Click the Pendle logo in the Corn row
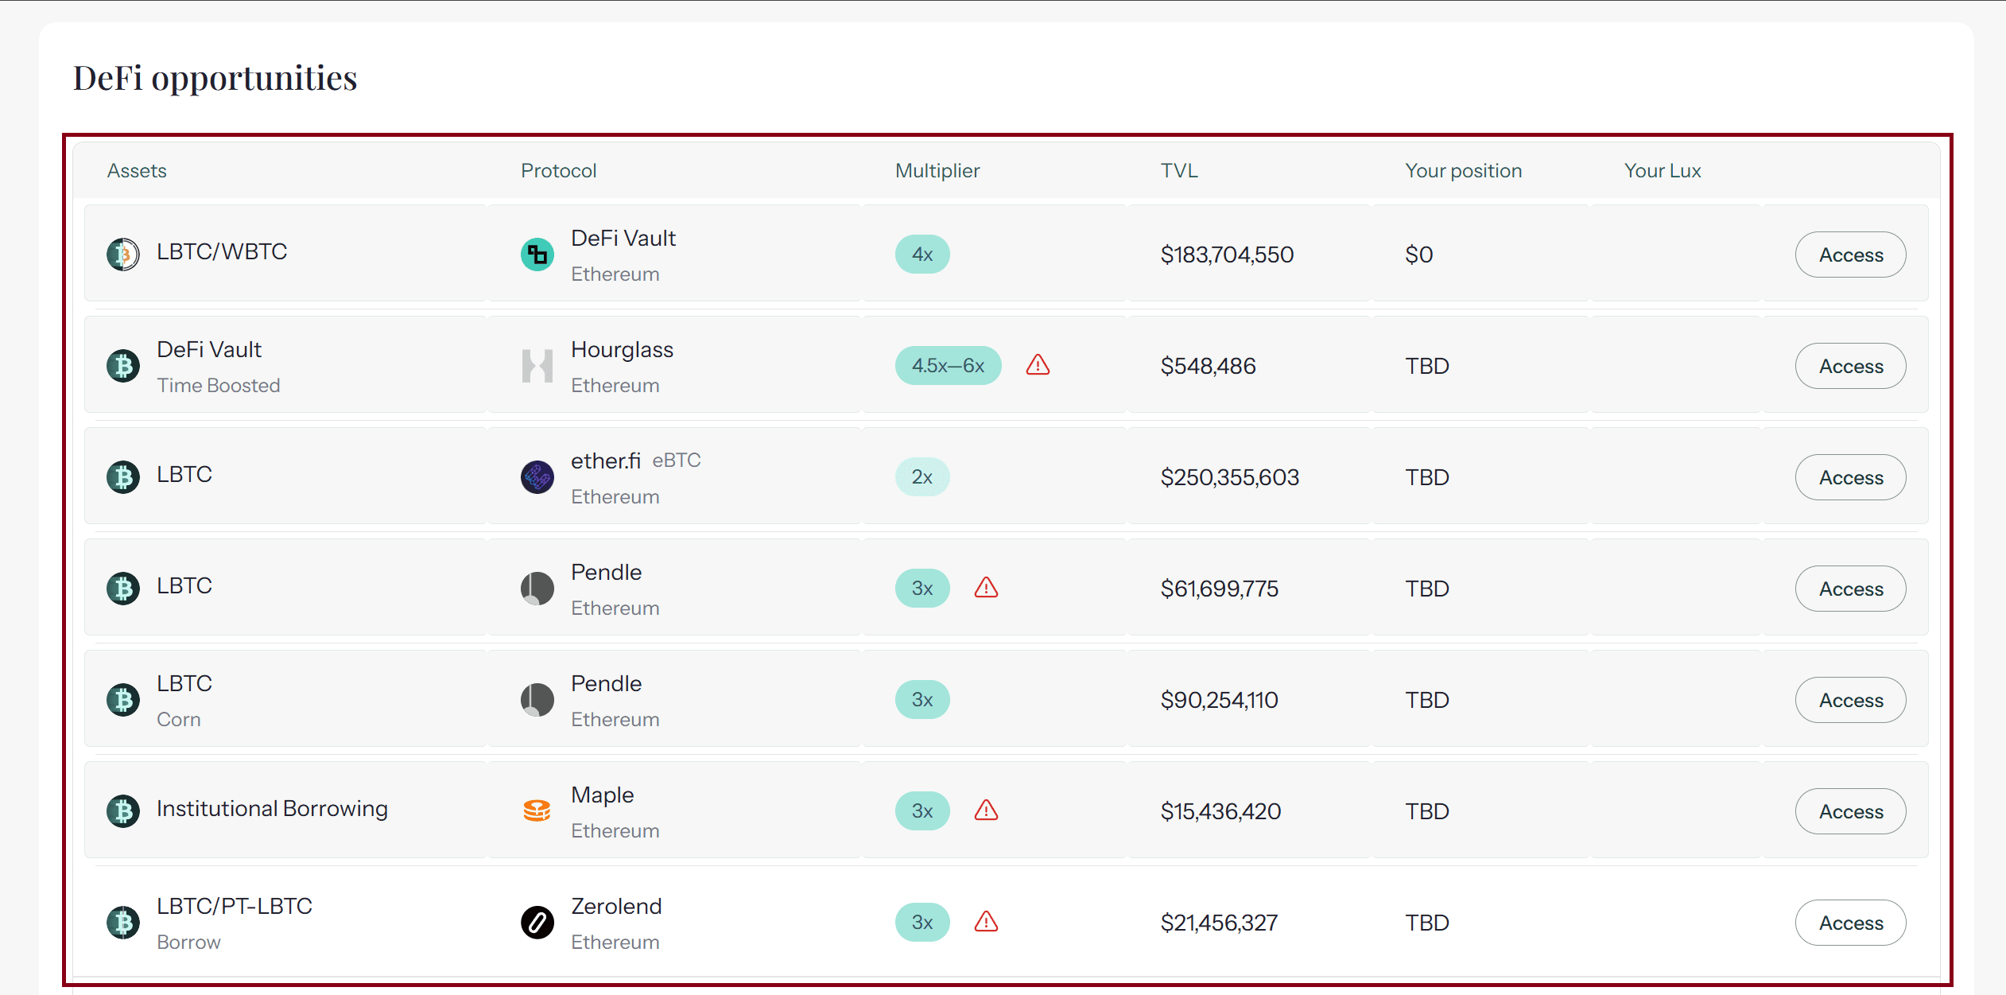 coord(537,700)
